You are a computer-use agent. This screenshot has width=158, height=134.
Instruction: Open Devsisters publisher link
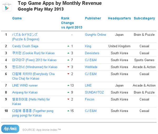(92, 53)
